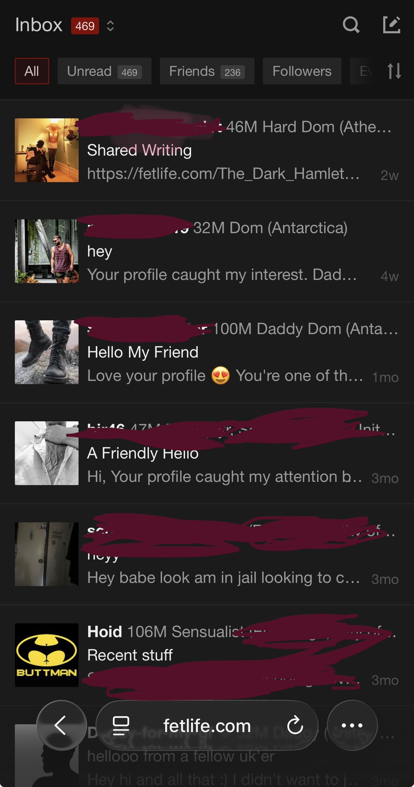The height and width of the screenshot is (787, 414).
Task: Select the All filter tab
Action: [32, 71]
